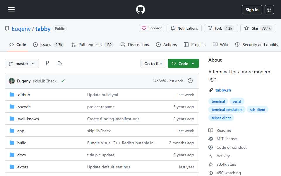The height and width of the screenshot is (176, 281).
Task: Open 'Update build.yml' commit message
Action: pos(102,95)
